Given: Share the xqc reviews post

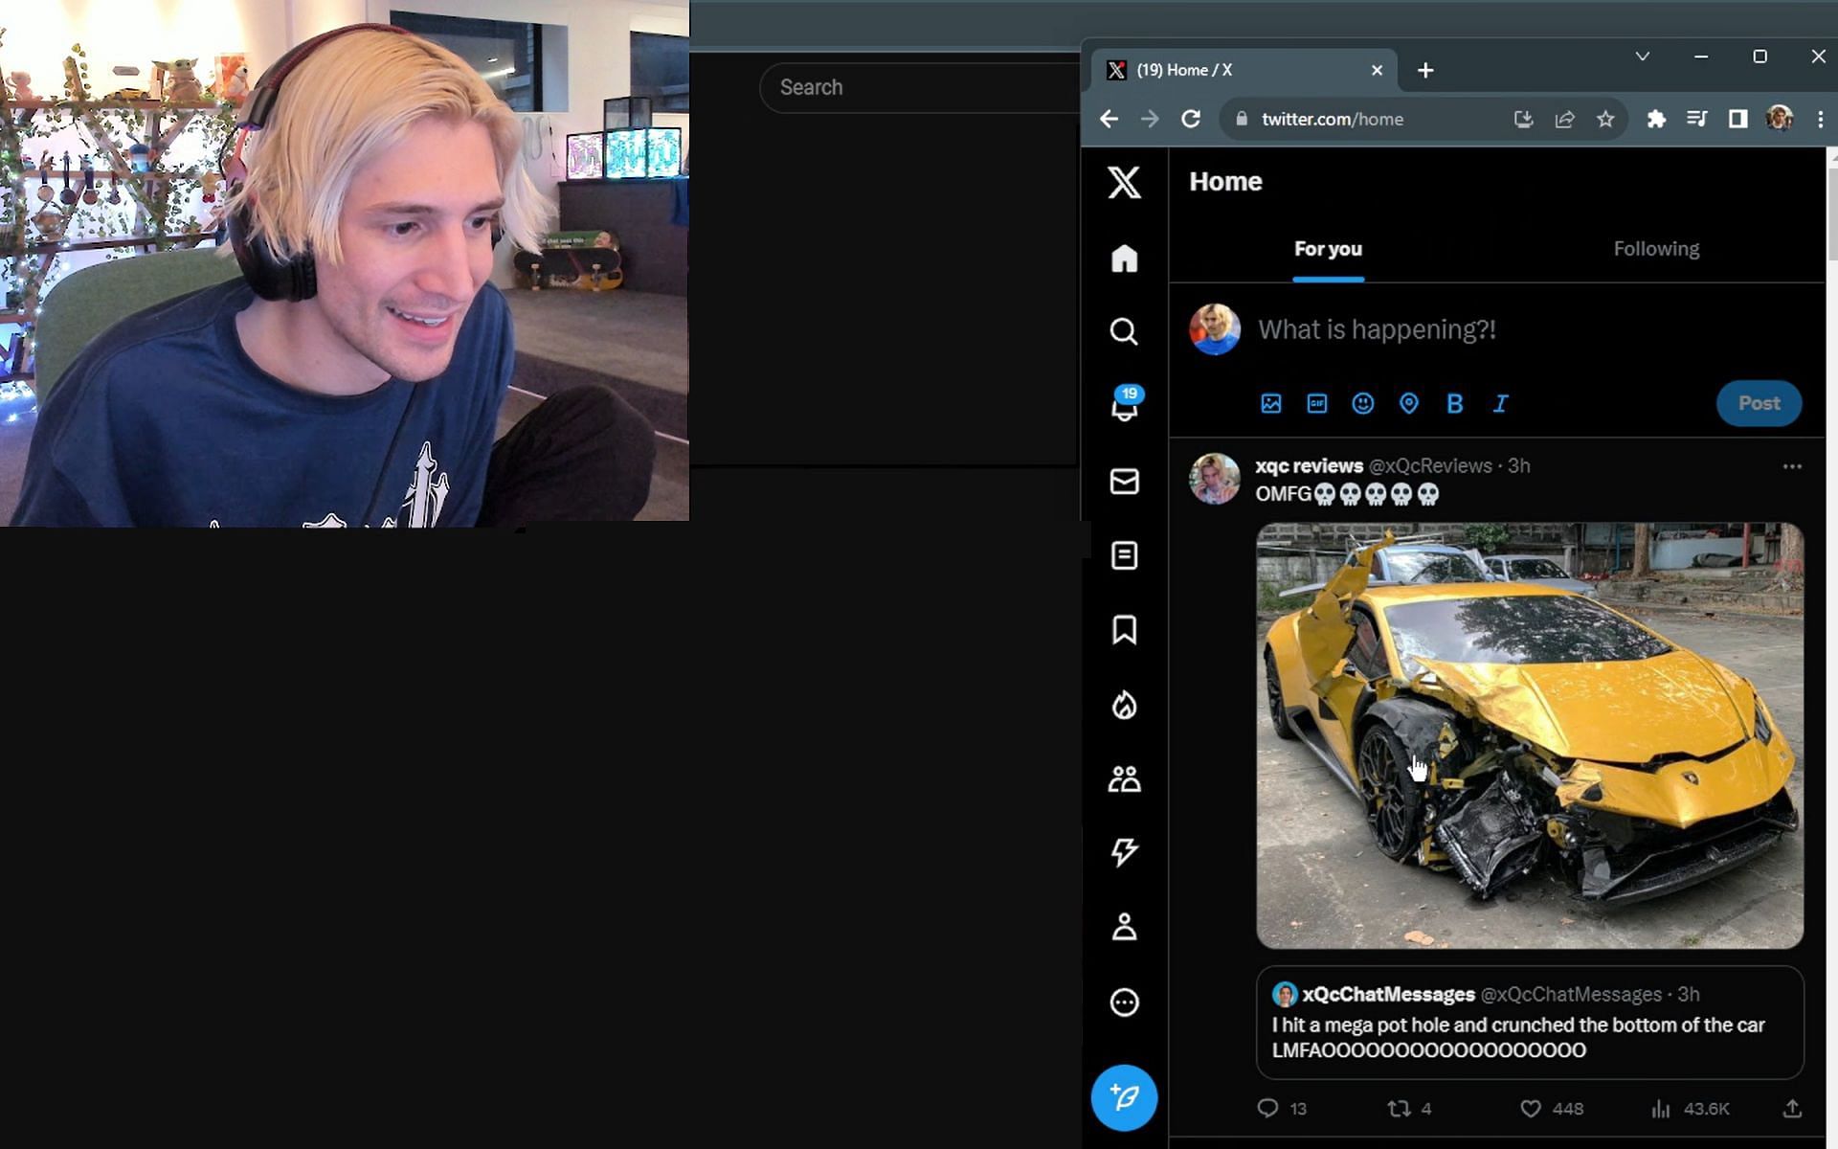Looking at the screenshot, I should (x=1792, y=1108).
